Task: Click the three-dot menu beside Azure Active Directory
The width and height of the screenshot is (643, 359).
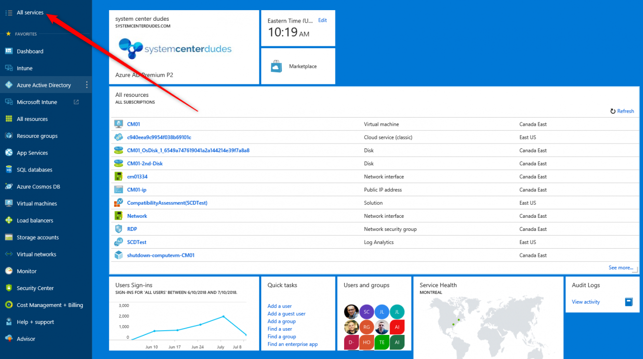Action: click(x=87, y=85)
